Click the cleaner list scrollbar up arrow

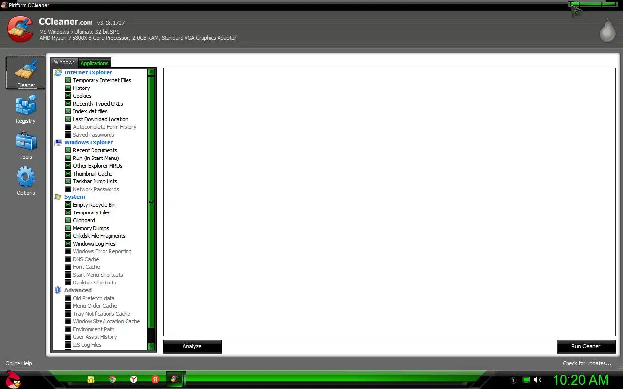[x=151, y=72]
